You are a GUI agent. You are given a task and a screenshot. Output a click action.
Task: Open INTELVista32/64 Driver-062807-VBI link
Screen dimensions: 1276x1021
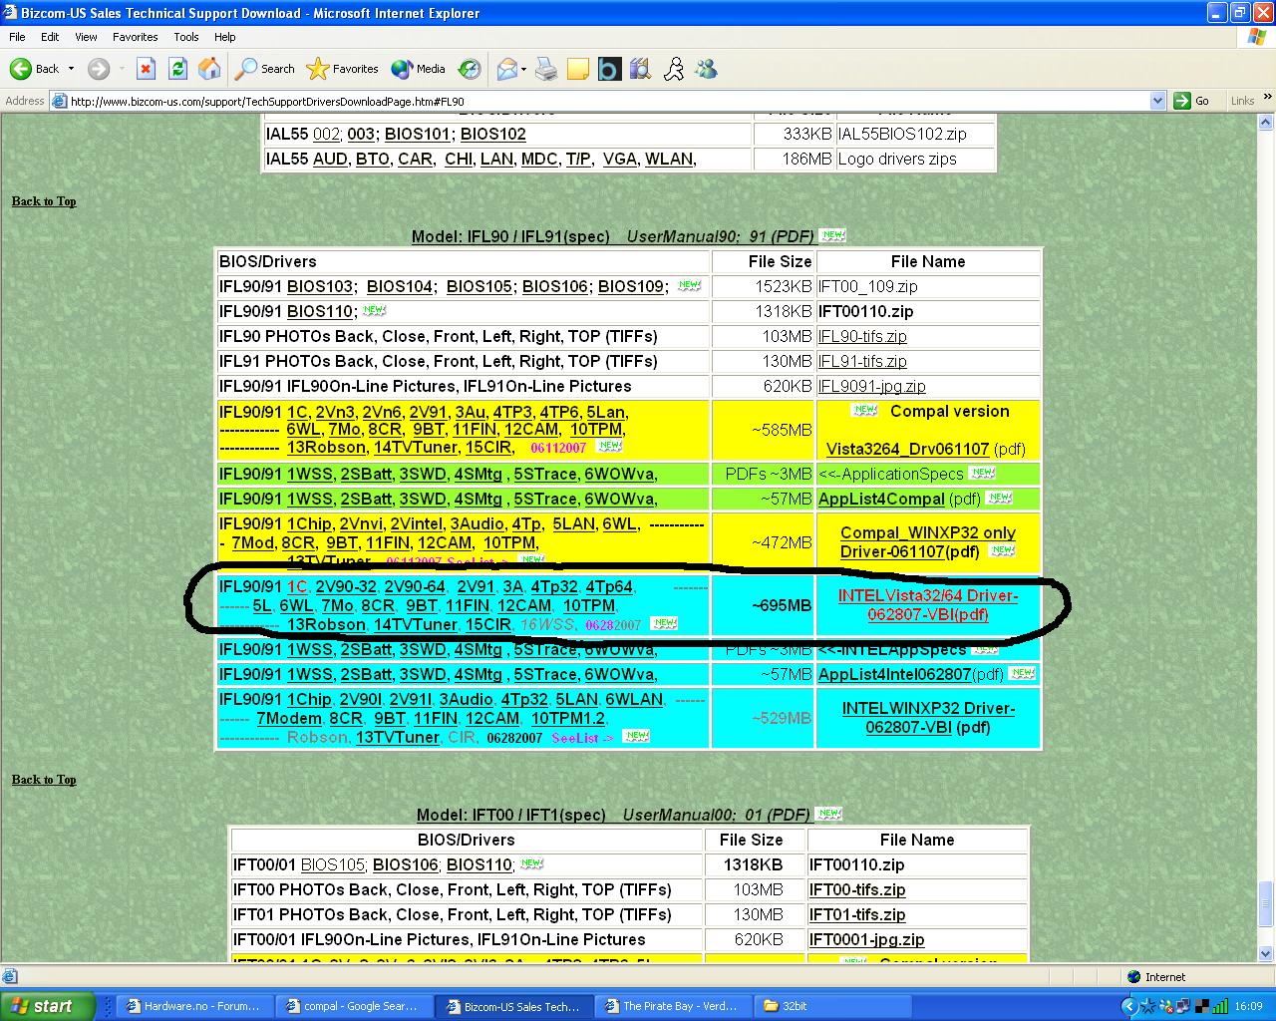[x=928, y=605]
